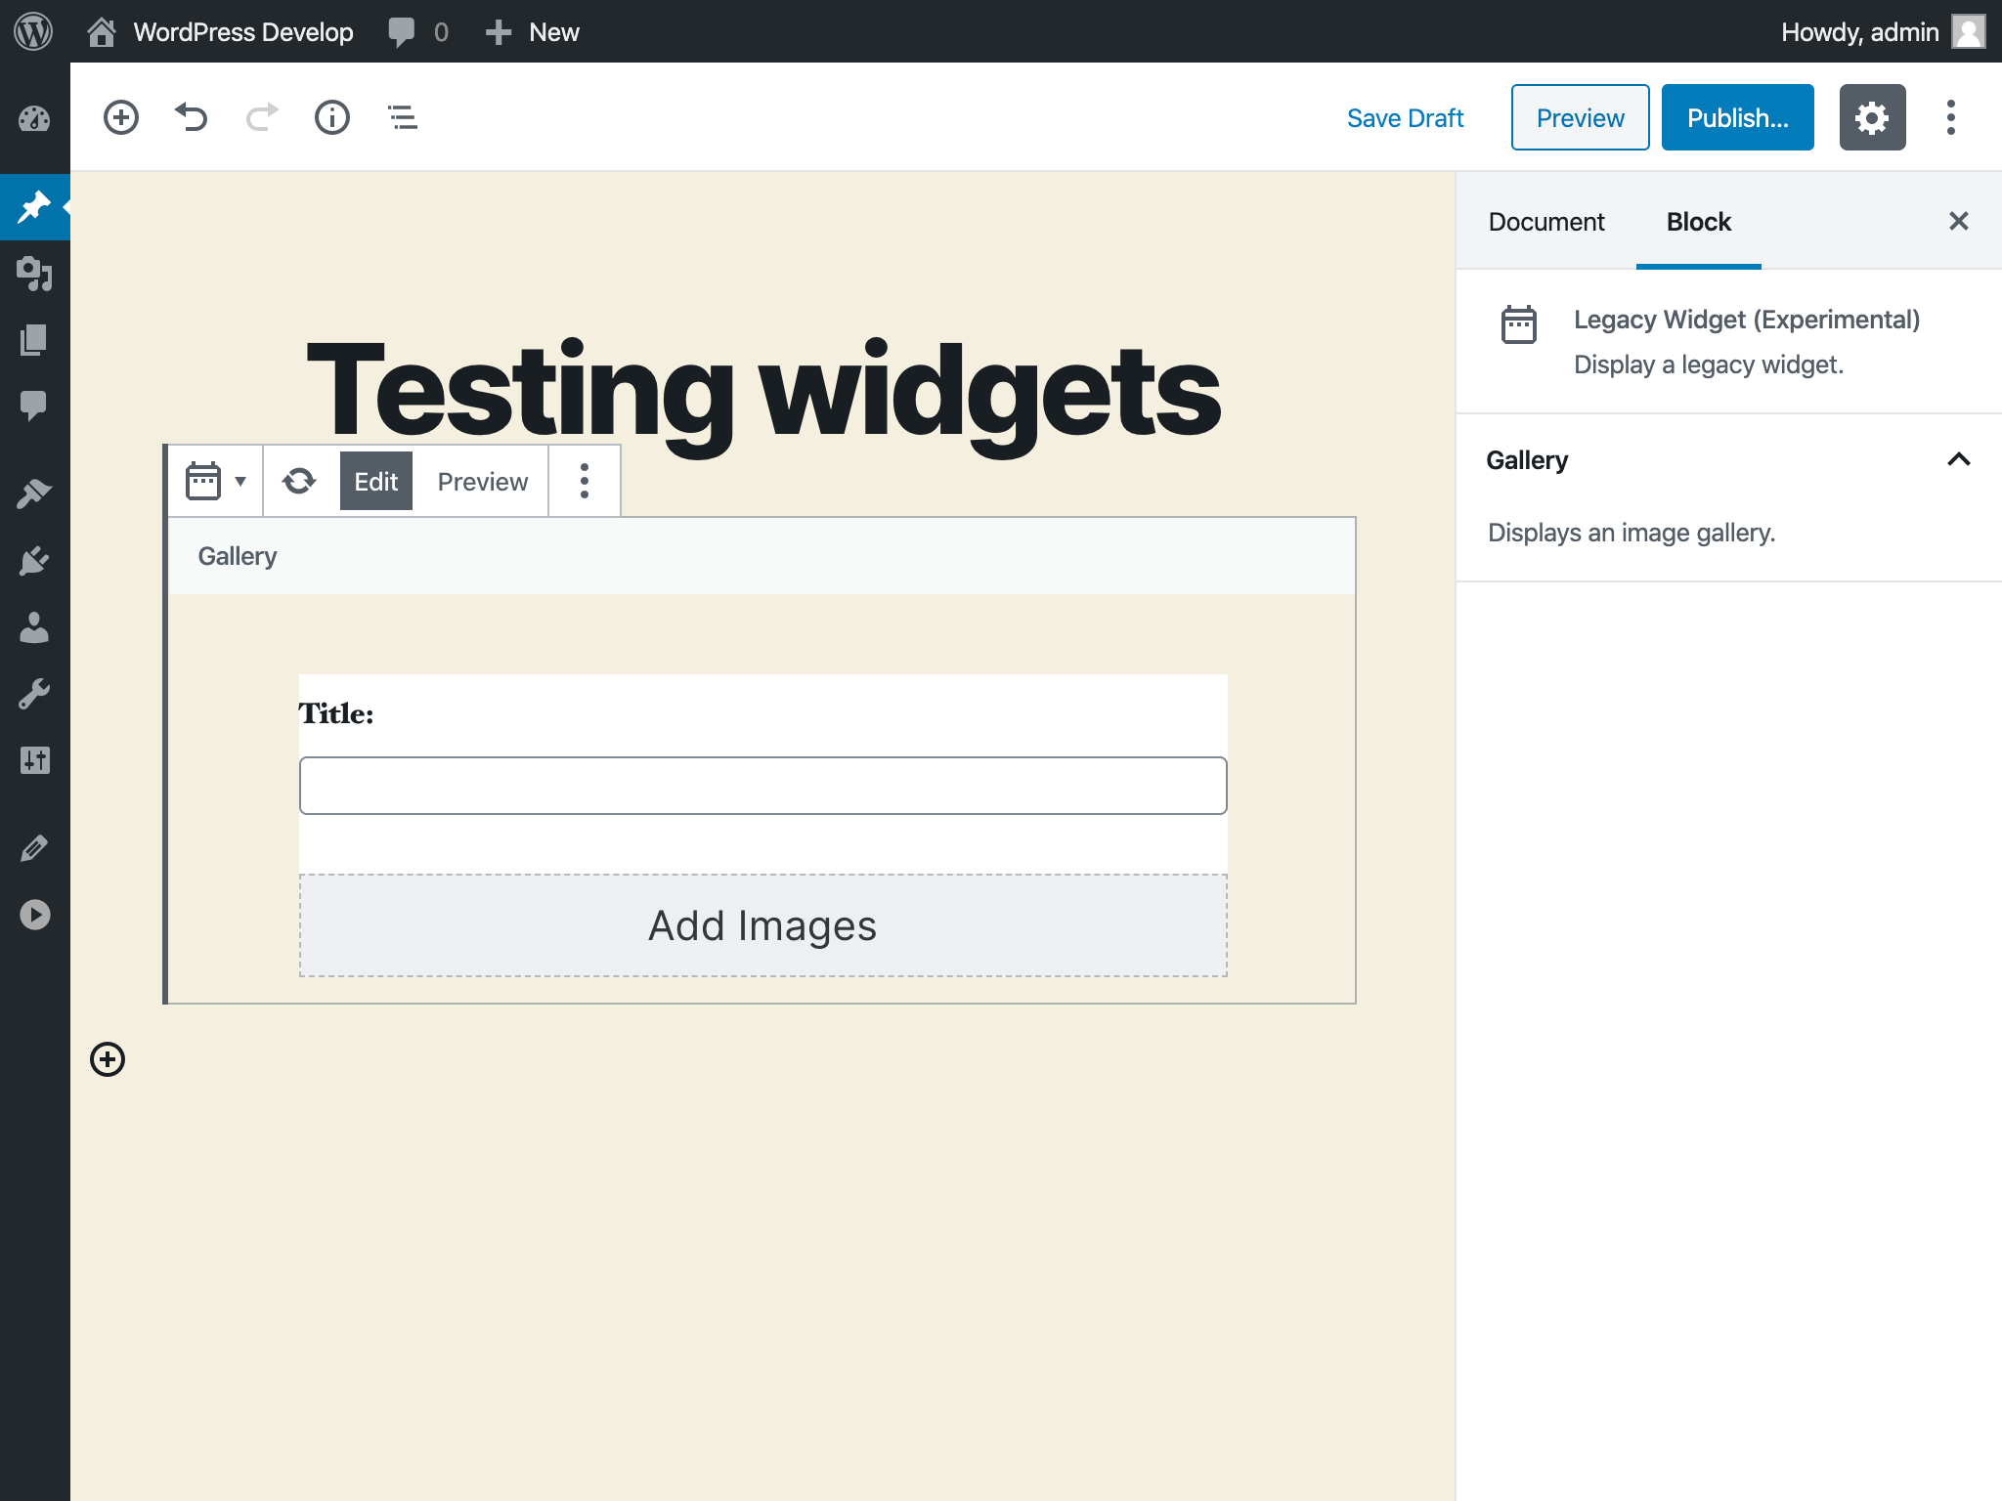Open the widget block type dropdown arrow
This screenshot has height=1501, width=2002.
(x=239, y=481)
